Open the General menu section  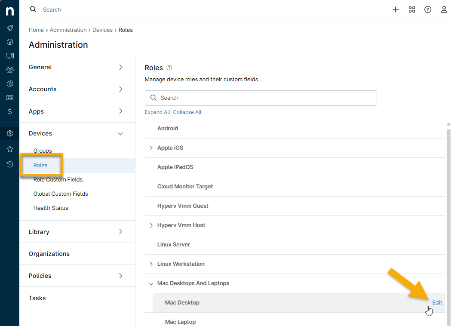[x=77, y=67]
